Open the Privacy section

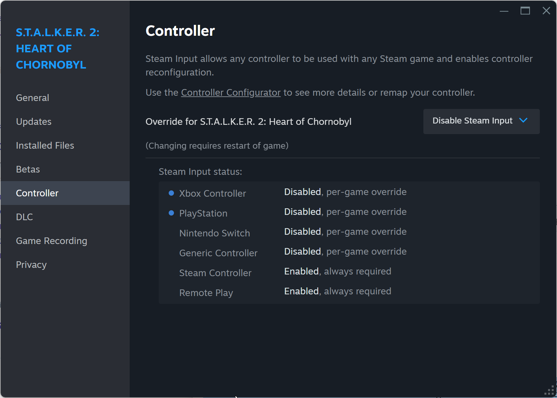click(31, 265)
